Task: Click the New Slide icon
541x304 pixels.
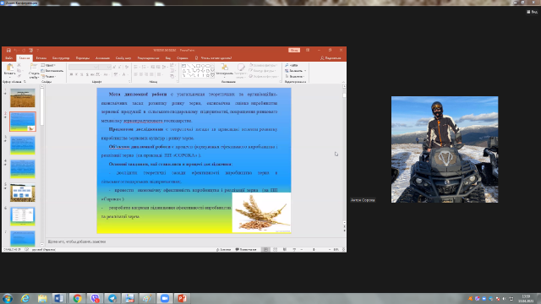Action: (34, 67)
